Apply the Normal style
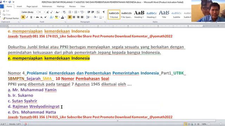 tap(114, 14)
